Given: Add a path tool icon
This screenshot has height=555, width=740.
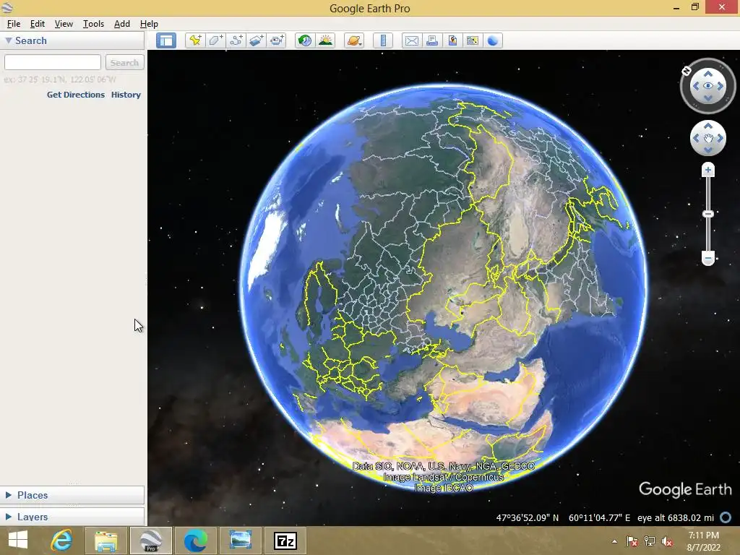Looking at the screenshot, I should point(236,40).
